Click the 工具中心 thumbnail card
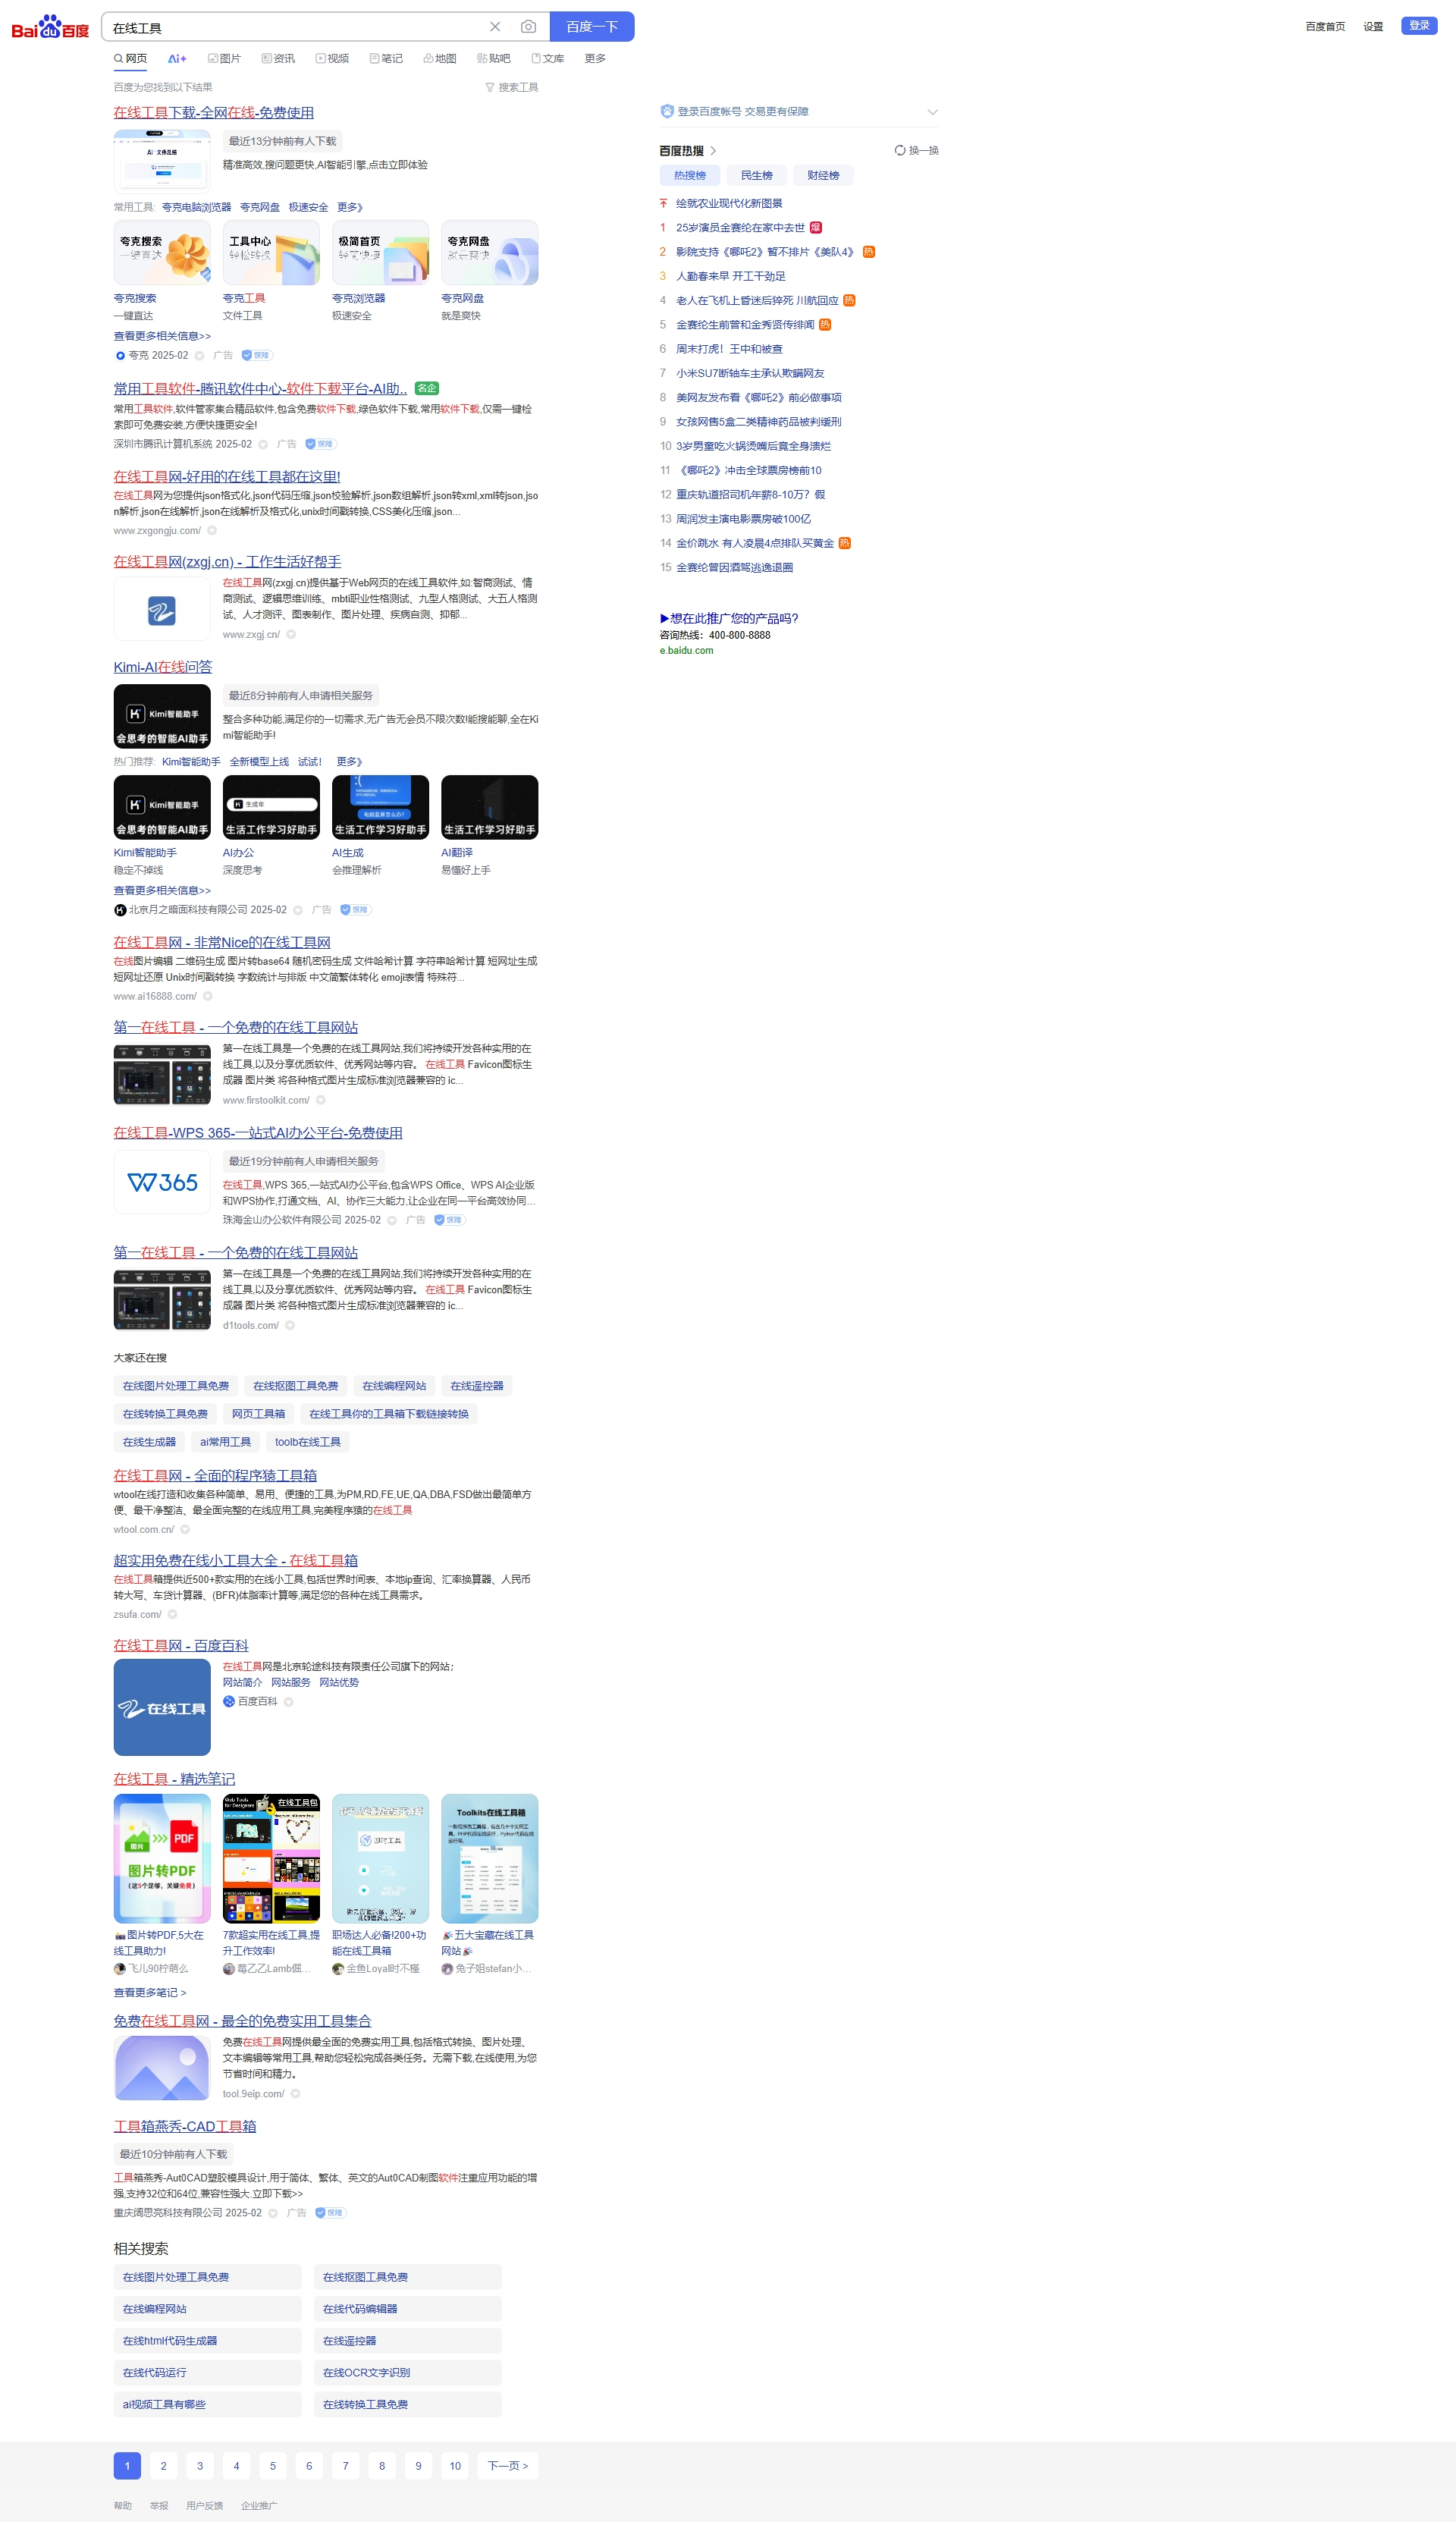Viewport: 1456px width, 2522px height. coord(271,253)
